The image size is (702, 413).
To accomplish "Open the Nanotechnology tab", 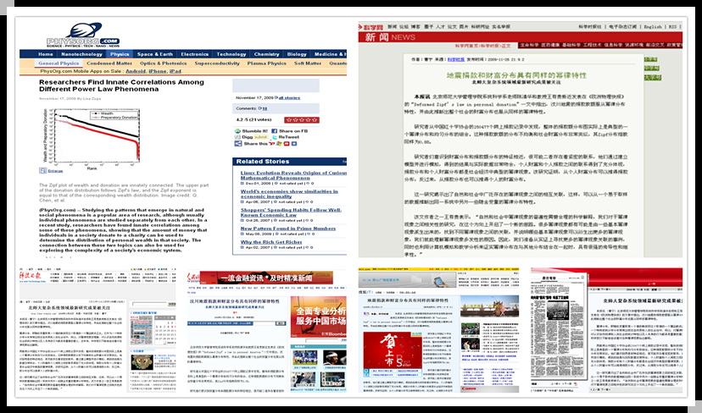I will [81, 54].
